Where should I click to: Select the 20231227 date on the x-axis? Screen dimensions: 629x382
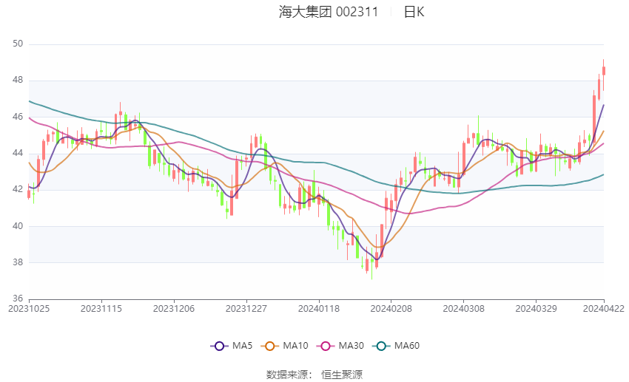click(x=246, y=308)
